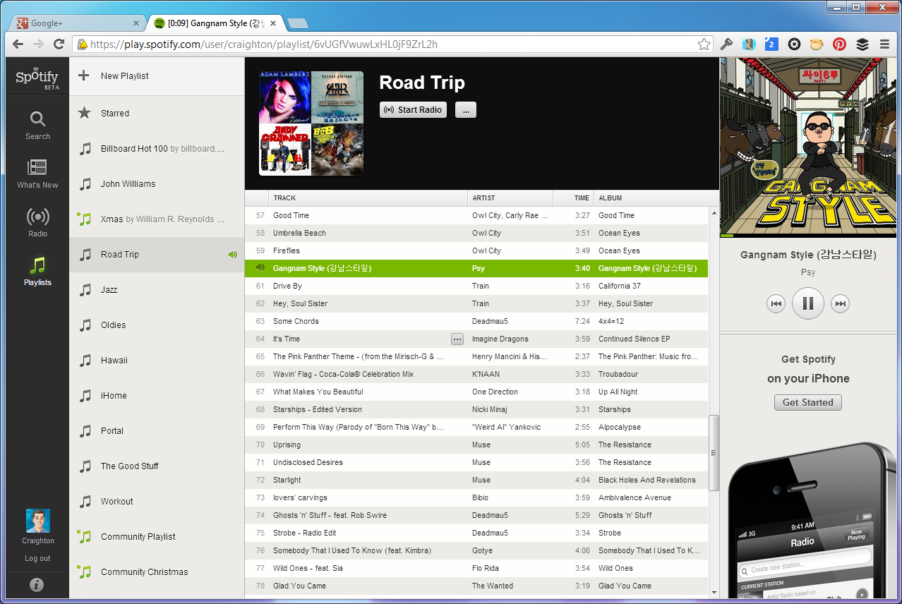Click the New Playlist button
Screen dimensions: 902x604
[157, 75]
